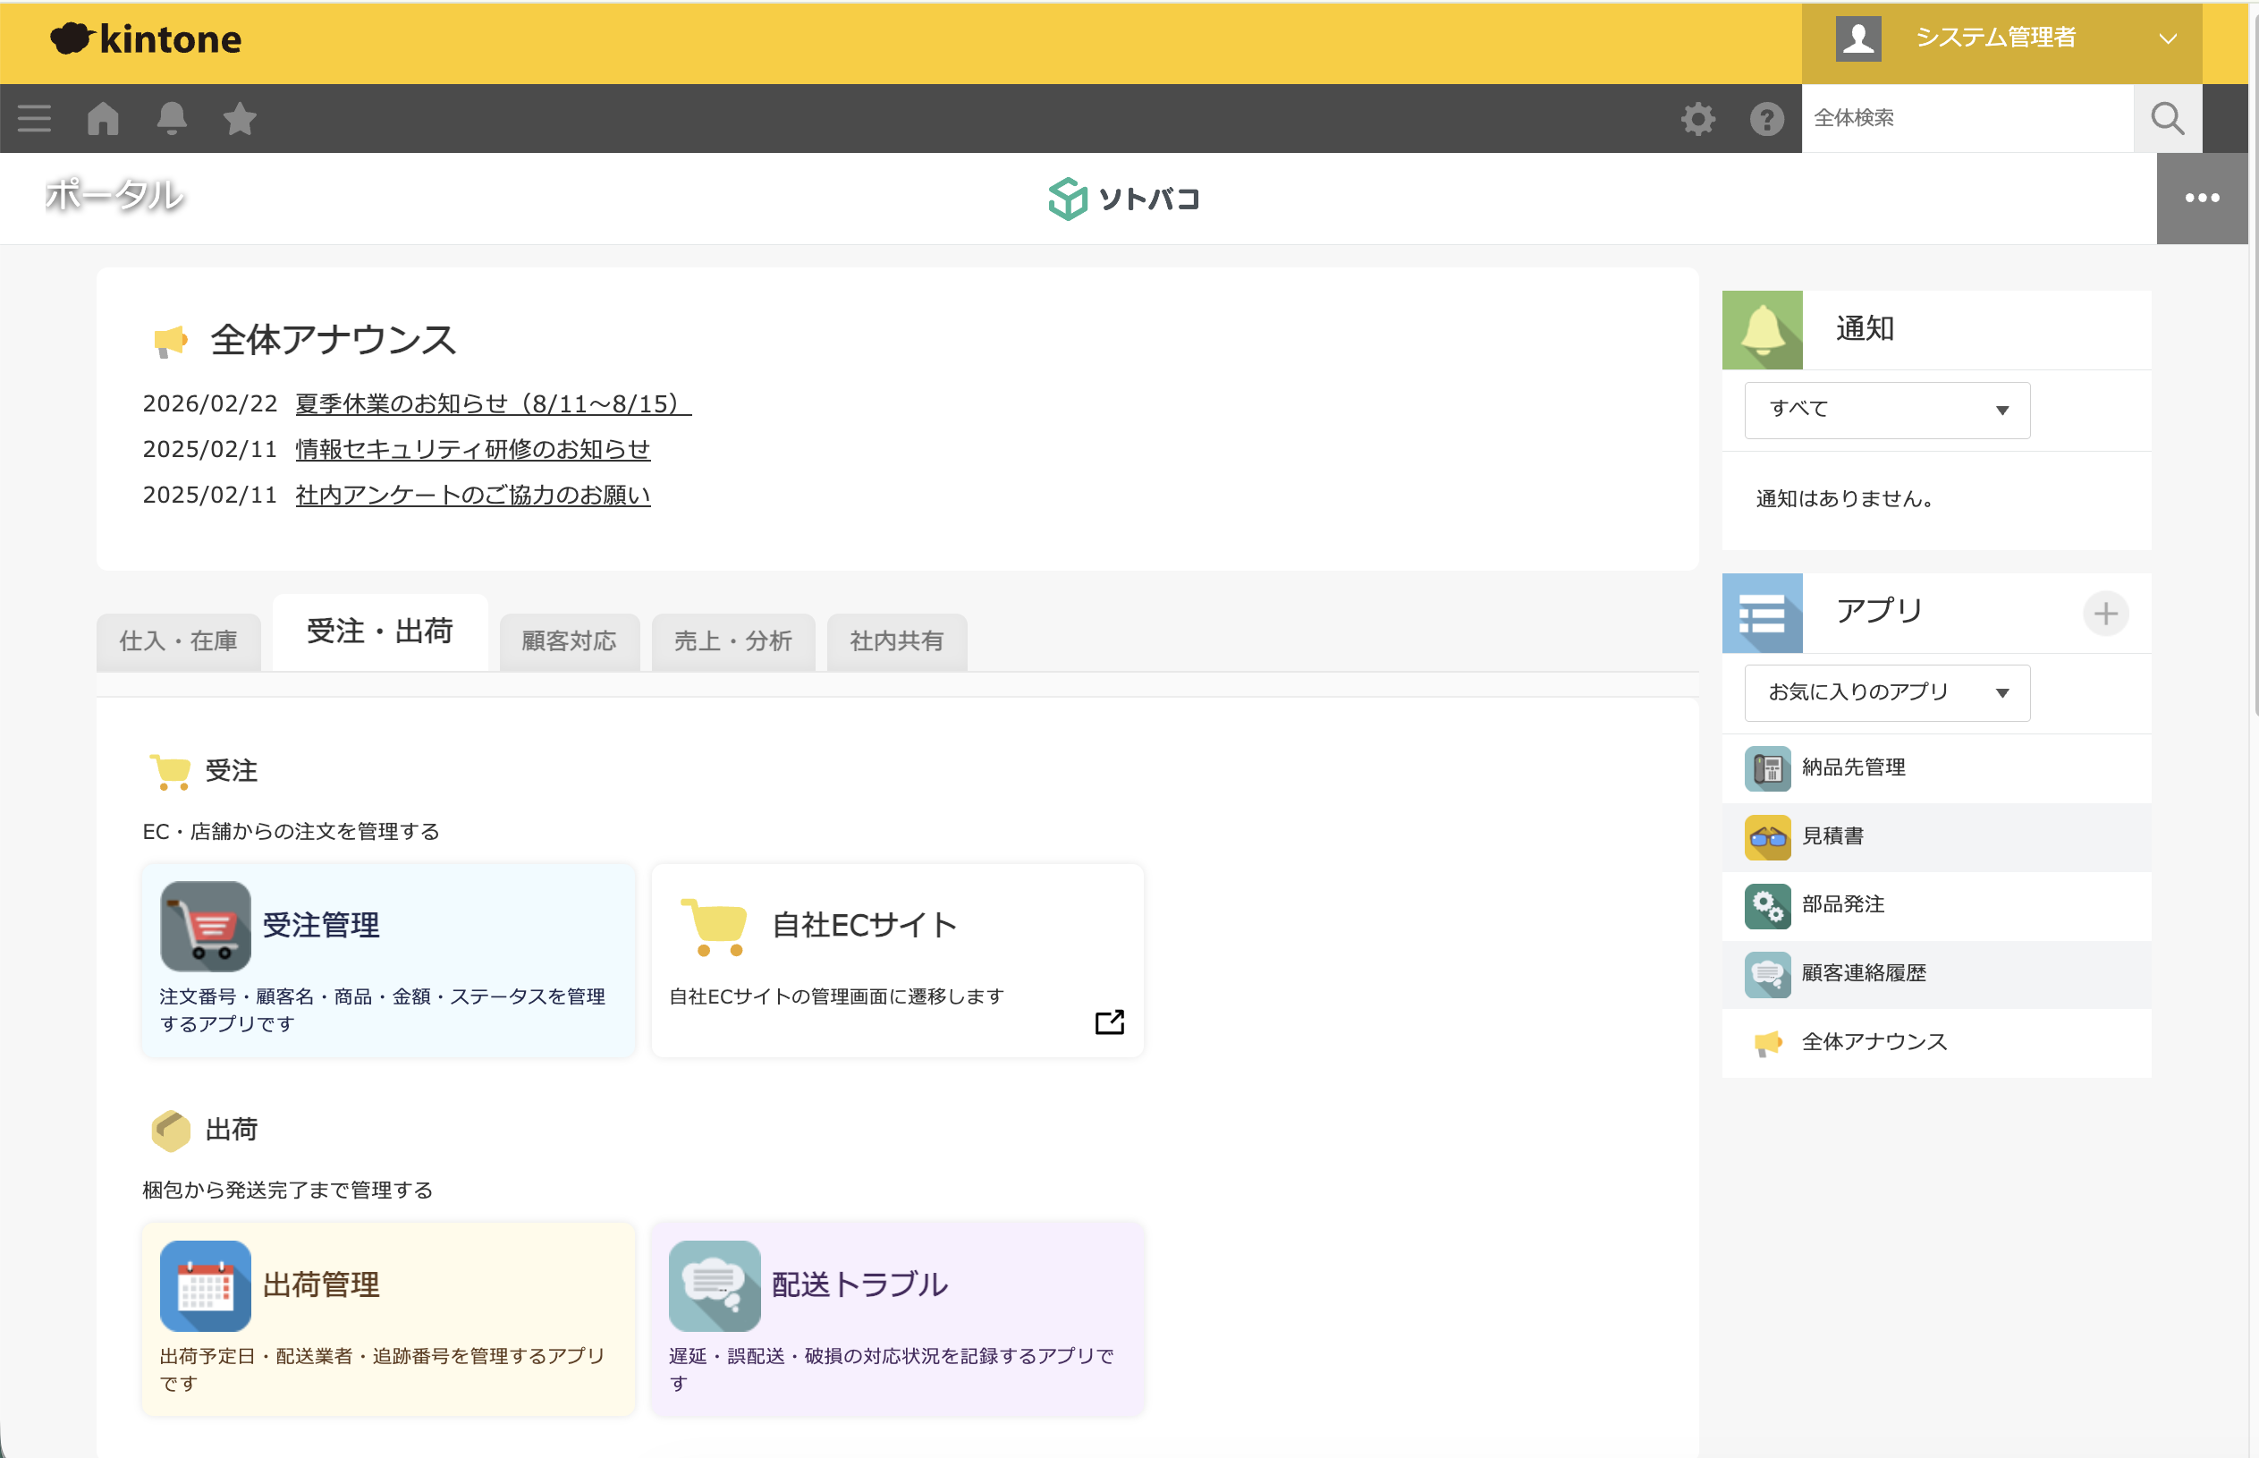Open the 受注管理 app title

(321, 925)
